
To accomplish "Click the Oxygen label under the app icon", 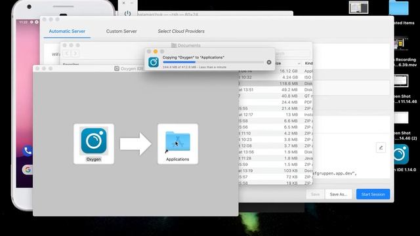I will pos(93,159).
